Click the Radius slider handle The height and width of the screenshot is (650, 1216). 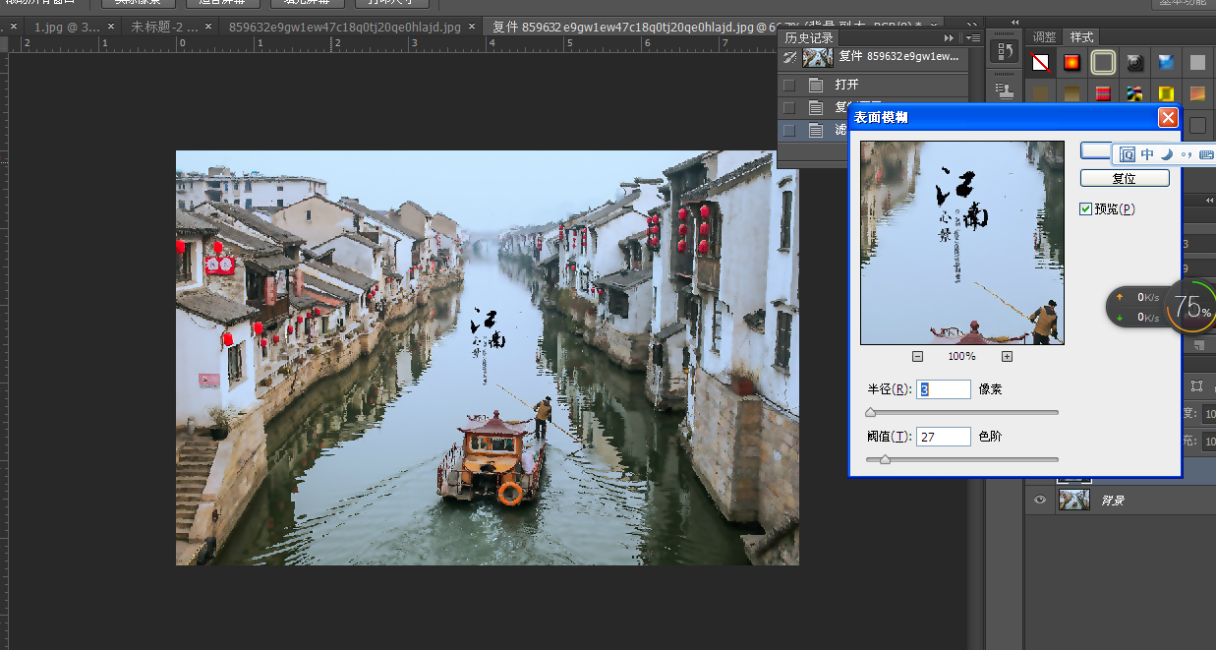(x=870, y=413)
